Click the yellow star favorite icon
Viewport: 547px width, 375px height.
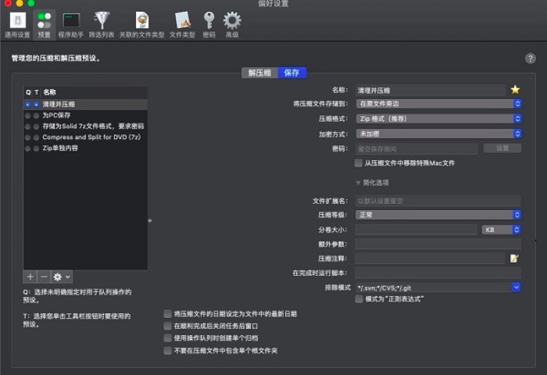click(x=515, y=90)
